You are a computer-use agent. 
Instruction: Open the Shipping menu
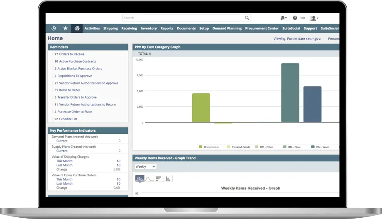click(110, 29)
